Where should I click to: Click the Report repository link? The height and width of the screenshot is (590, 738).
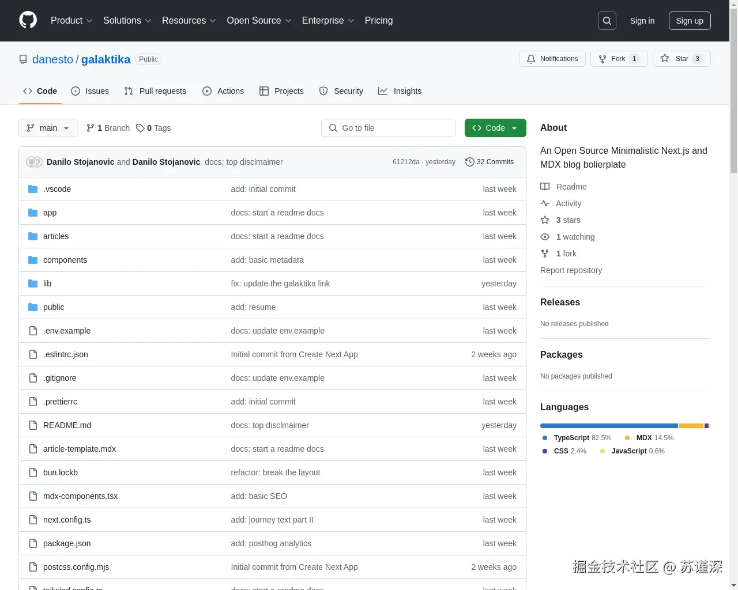point(571,270)
